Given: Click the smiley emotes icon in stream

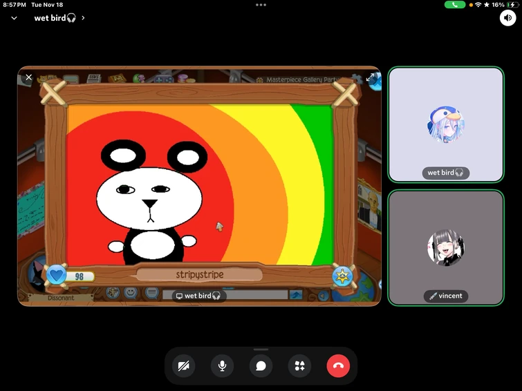Looking at the screenshot, I should pyautogui.click(x=131, y=293).
